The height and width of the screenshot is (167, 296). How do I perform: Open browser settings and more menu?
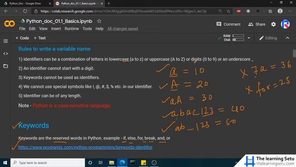click(290, 11)
